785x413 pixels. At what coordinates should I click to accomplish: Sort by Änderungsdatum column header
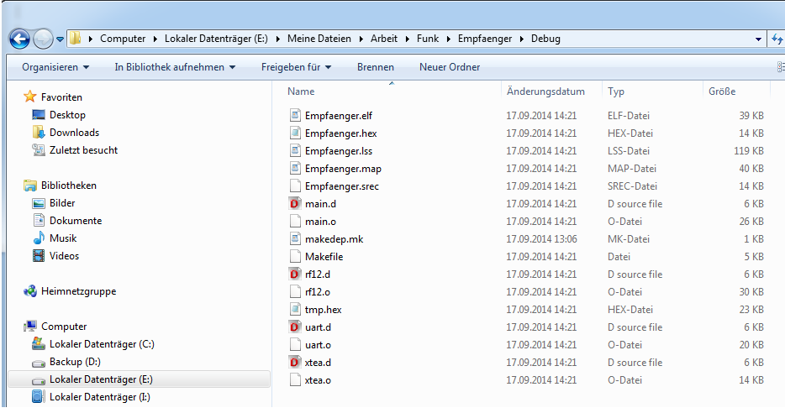tap(545, 91)
